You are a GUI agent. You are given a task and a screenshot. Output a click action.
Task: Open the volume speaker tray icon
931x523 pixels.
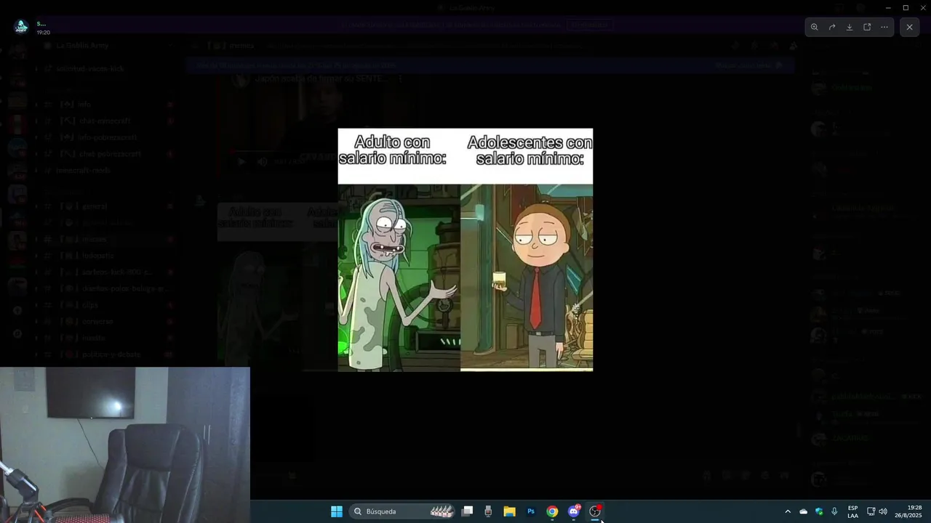[884, 511]
